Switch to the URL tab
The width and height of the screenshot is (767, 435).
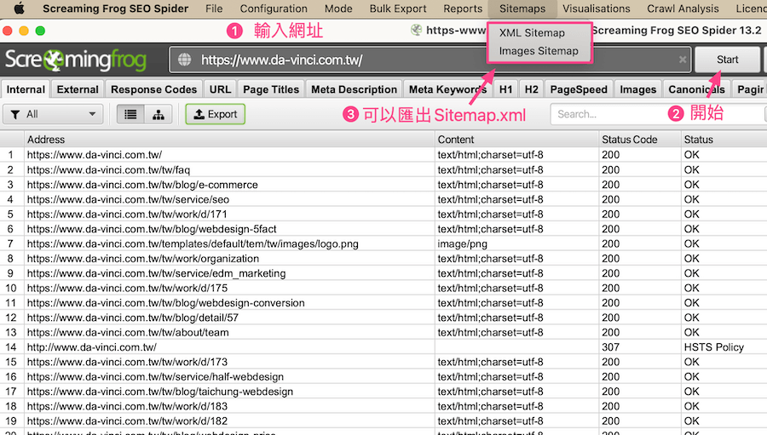(x=220, y=89)
